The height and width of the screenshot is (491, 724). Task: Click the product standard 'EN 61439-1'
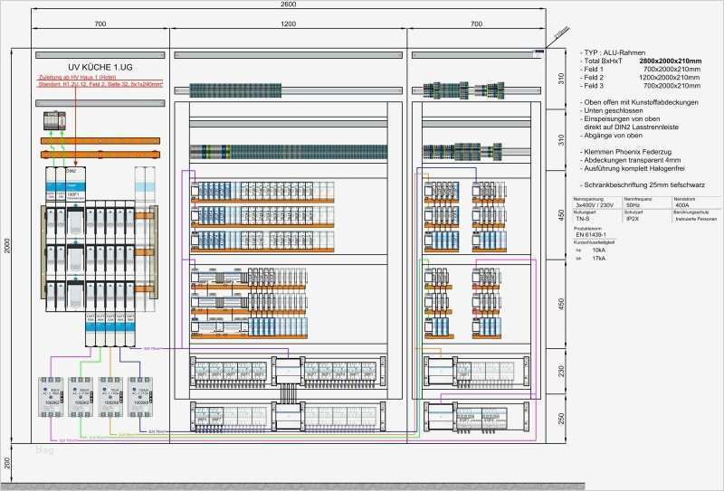pos(591,235)
